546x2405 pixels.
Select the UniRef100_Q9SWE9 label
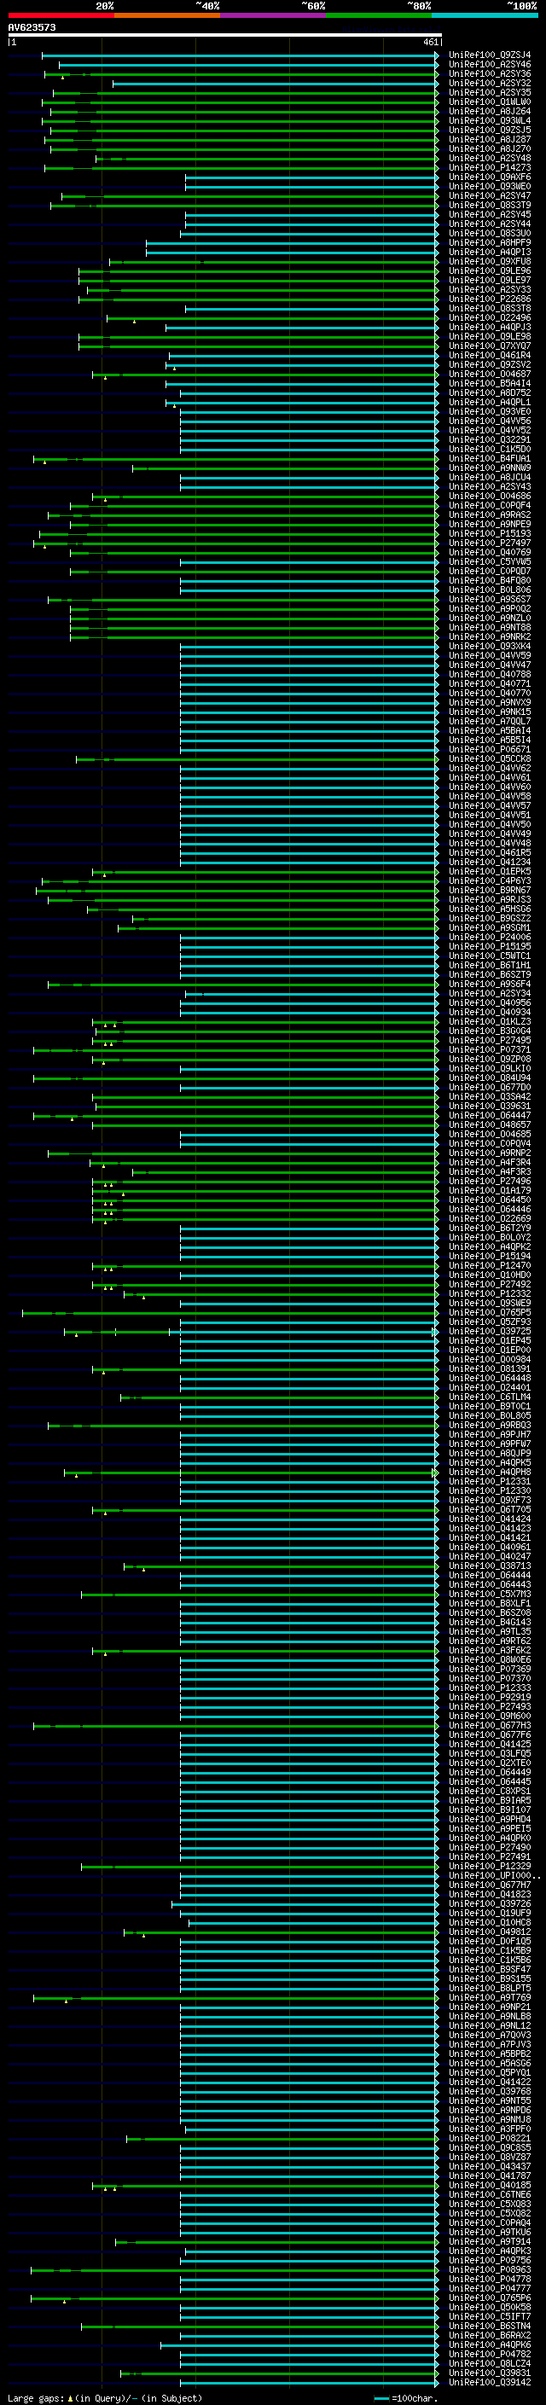click(x=489, y=1304)
